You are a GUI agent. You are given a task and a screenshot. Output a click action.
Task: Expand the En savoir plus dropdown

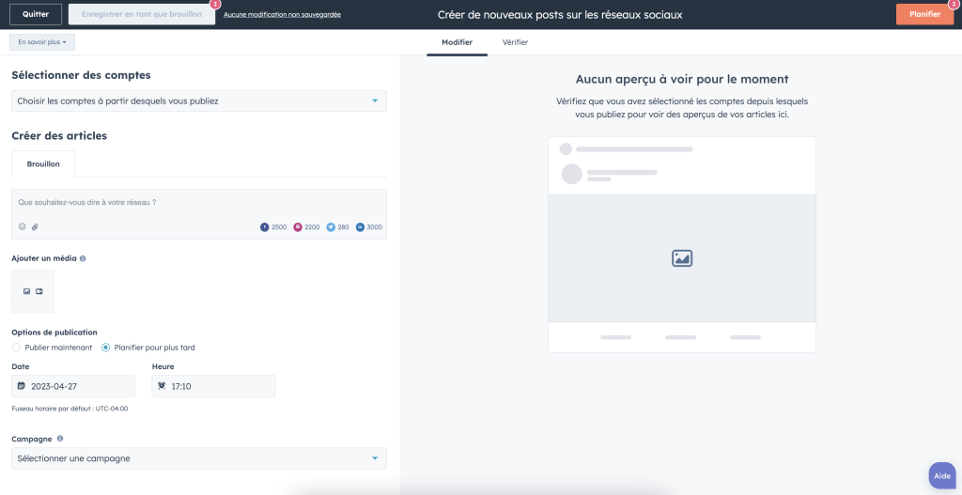tap(42, 42)
